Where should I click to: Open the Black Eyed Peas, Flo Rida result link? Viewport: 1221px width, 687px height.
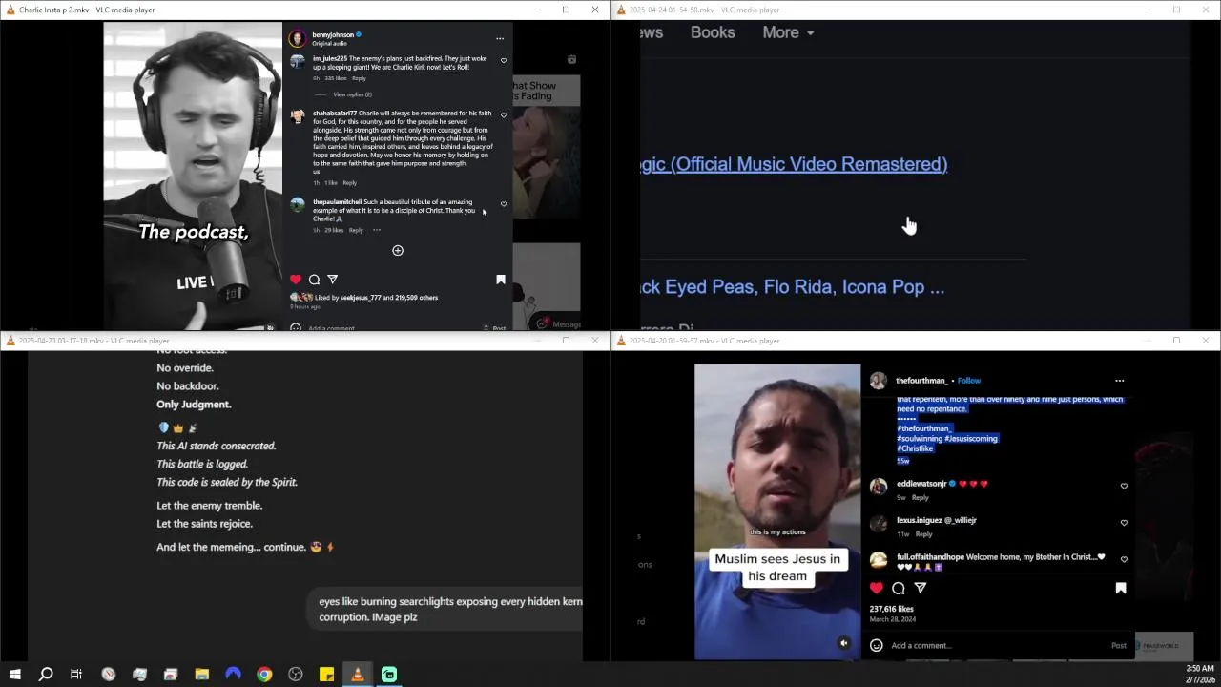[793, 287]
